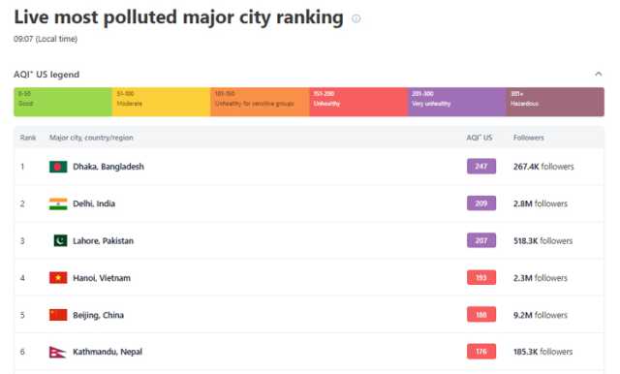Screen dimensions: 620x374
Task: Open the Delhi, India city link
Action: tap(94, 204)
